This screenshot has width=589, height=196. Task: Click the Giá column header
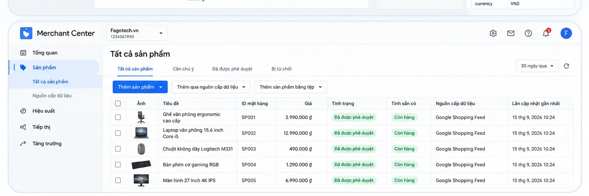click(x=308, y=103)
